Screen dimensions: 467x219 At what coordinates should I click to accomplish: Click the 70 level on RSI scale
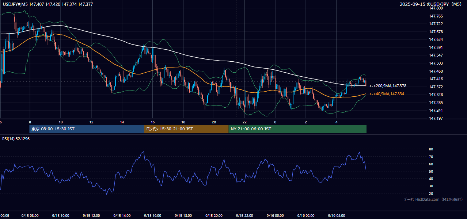[431, 157]
